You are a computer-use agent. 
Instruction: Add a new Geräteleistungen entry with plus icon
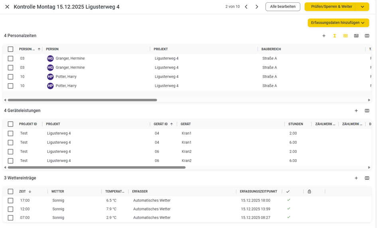coord(356,111)
